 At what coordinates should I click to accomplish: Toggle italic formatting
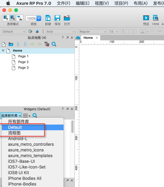click(x=129, y=31)
